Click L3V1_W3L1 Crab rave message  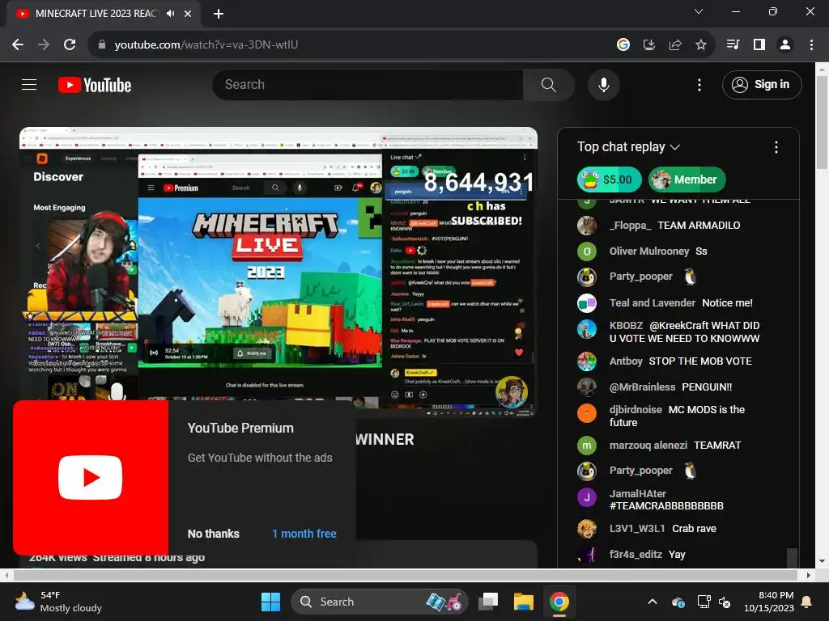pos(694,529)
